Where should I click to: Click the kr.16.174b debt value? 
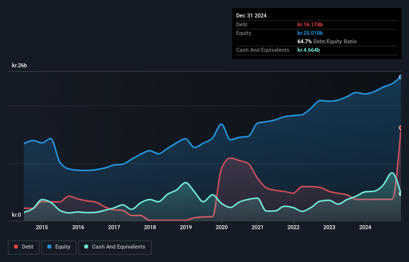point(310,24)
